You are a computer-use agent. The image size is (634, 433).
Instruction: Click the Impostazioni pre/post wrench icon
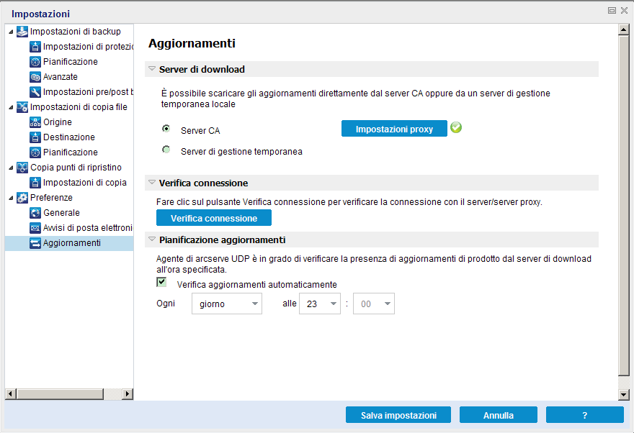35,92
